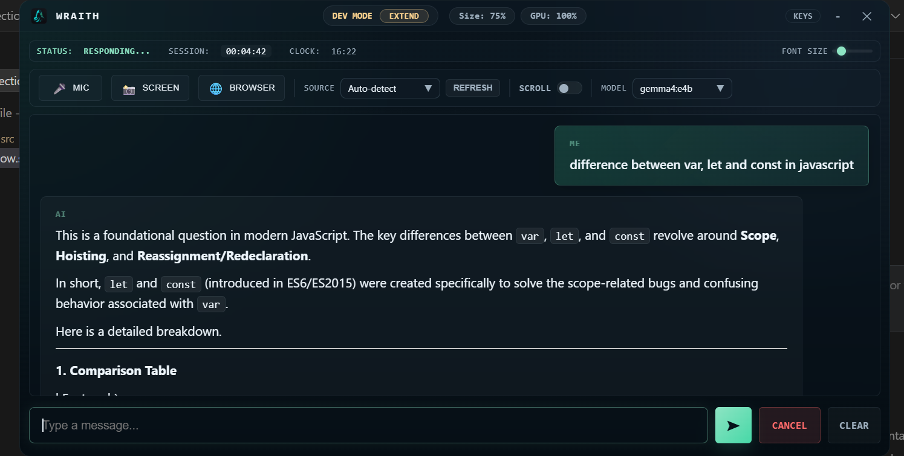Select the microphone icon on the MIC button

[x=59, y=88]
